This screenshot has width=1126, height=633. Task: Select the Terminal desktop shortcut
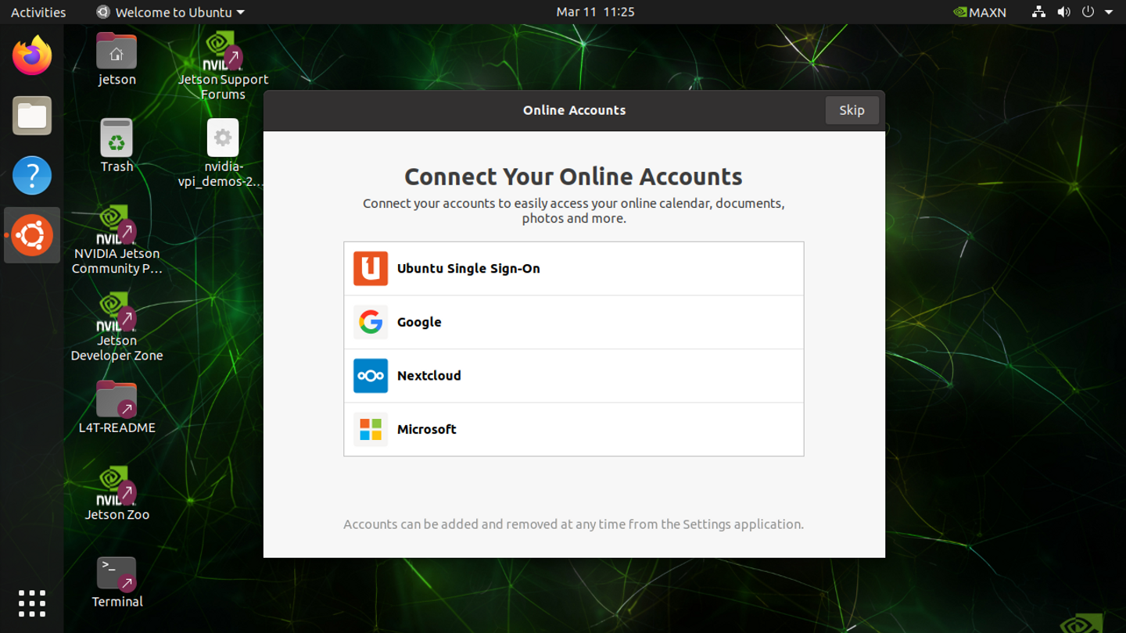click(117, 582)
